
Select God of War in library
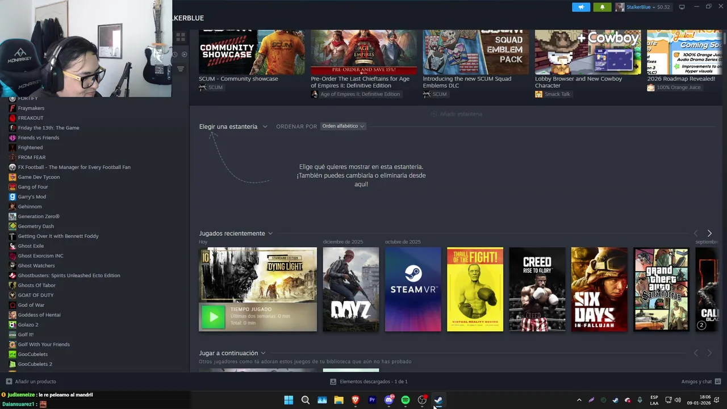[x=31, y=305]
